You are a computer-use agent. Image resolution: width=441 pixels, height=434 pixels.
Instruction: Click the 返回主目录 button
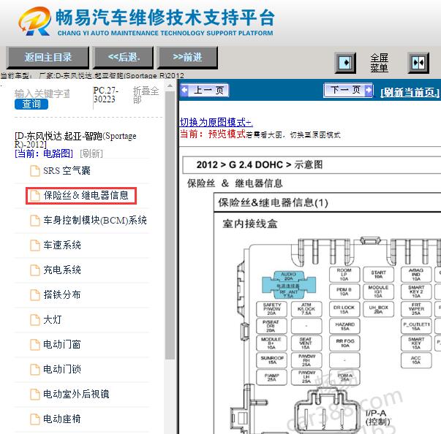tap(48, 58)
